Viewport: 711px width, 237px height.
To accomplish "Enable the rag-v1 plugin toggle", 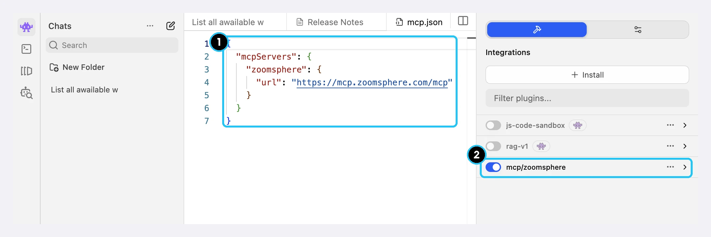I will coord(493,146).
